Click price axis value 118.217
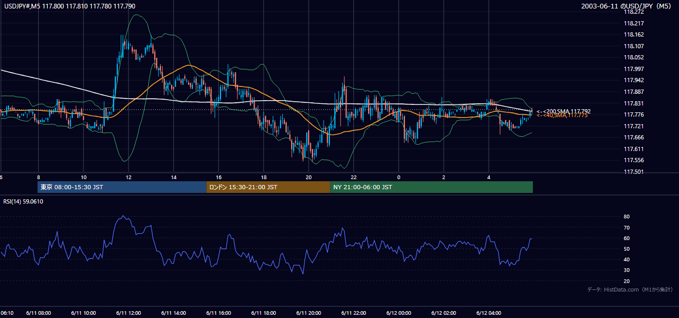This screenshot has height=318, width=679. [x=633, y=23]
